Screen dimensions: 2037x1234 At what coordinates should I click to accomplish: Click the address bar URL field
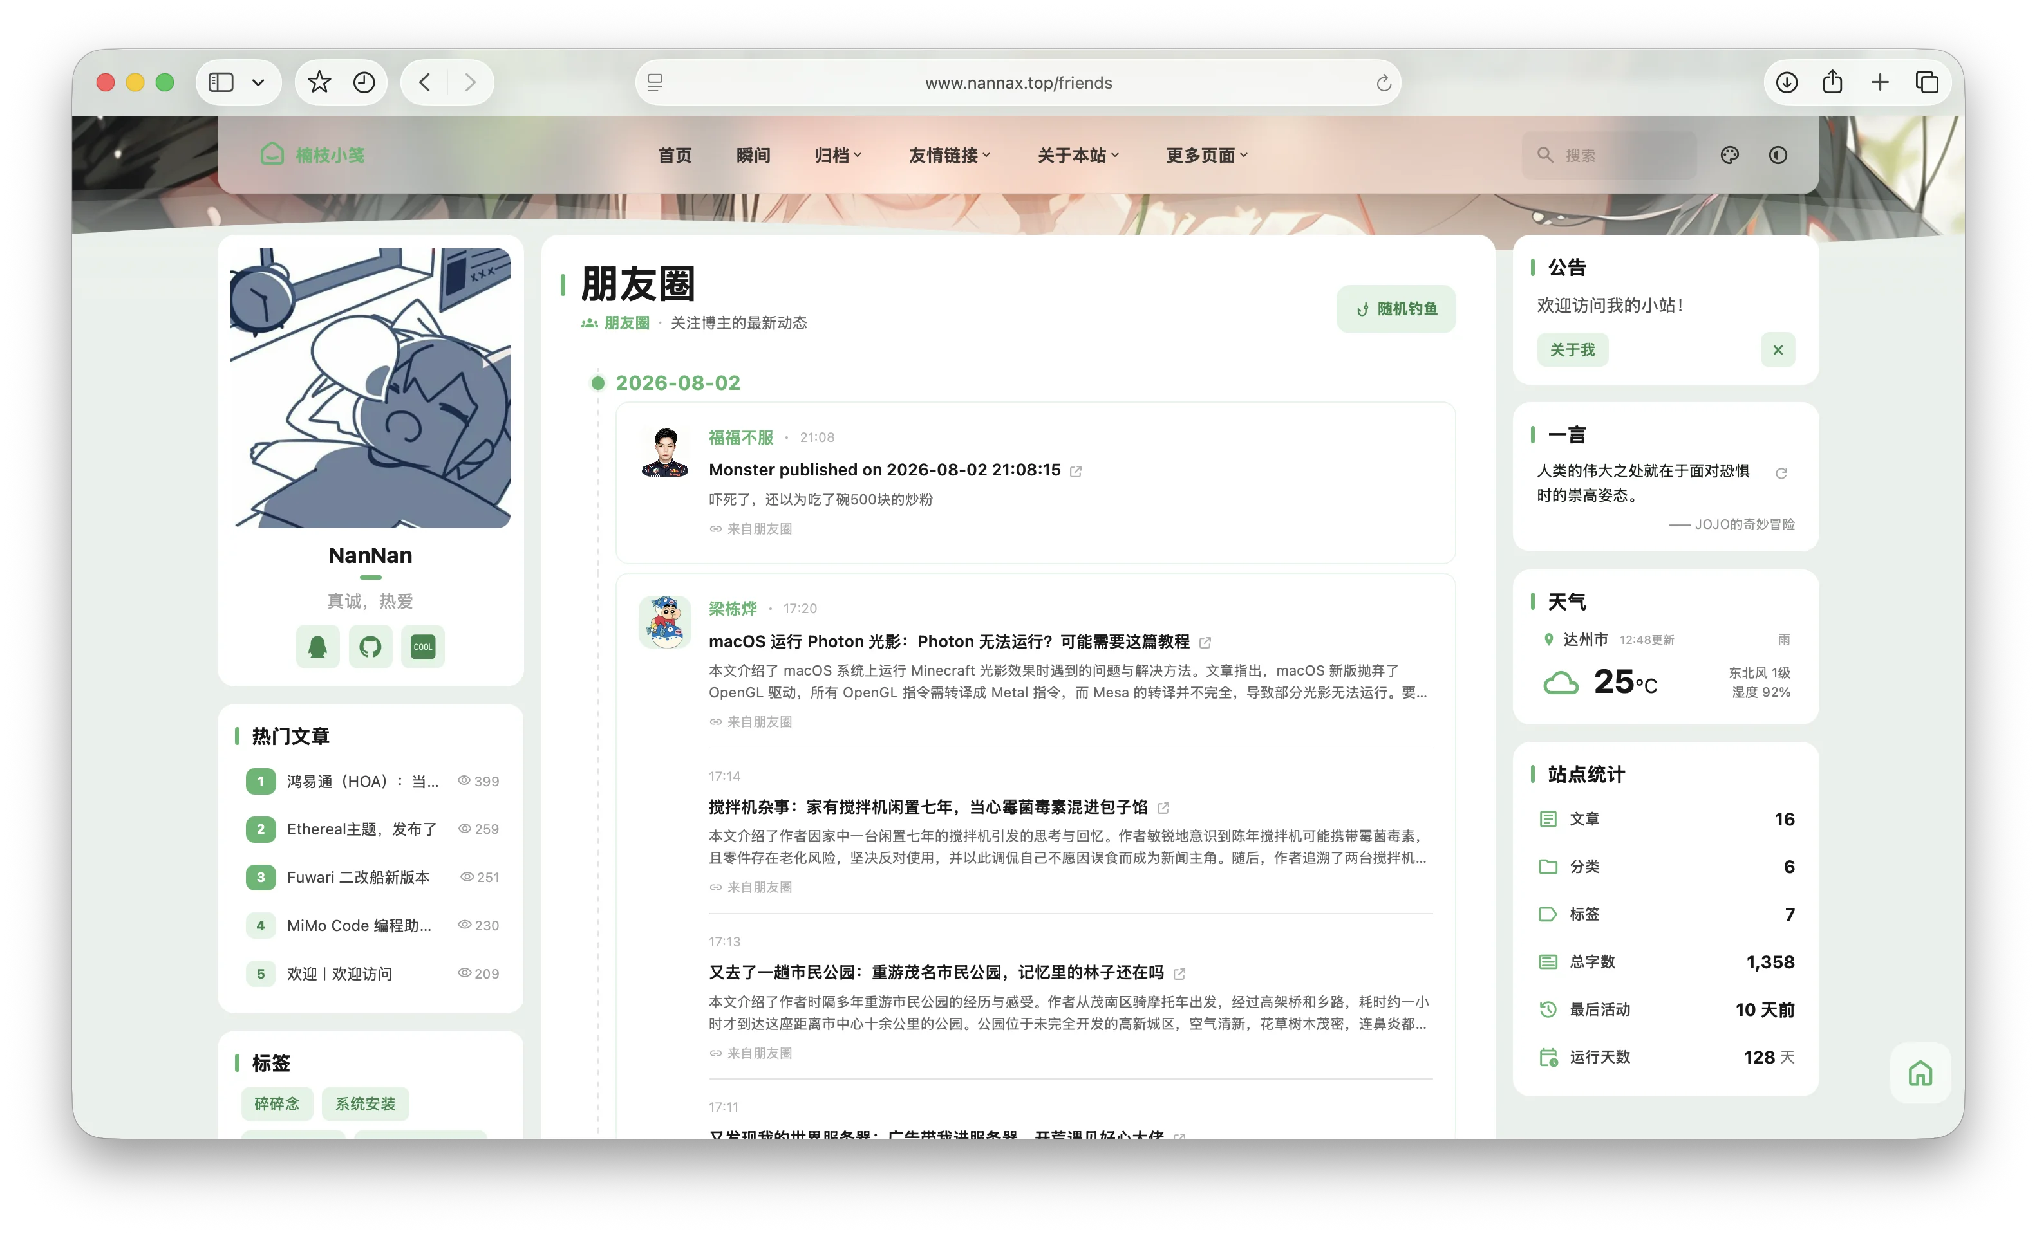(x=1018, y=82)
